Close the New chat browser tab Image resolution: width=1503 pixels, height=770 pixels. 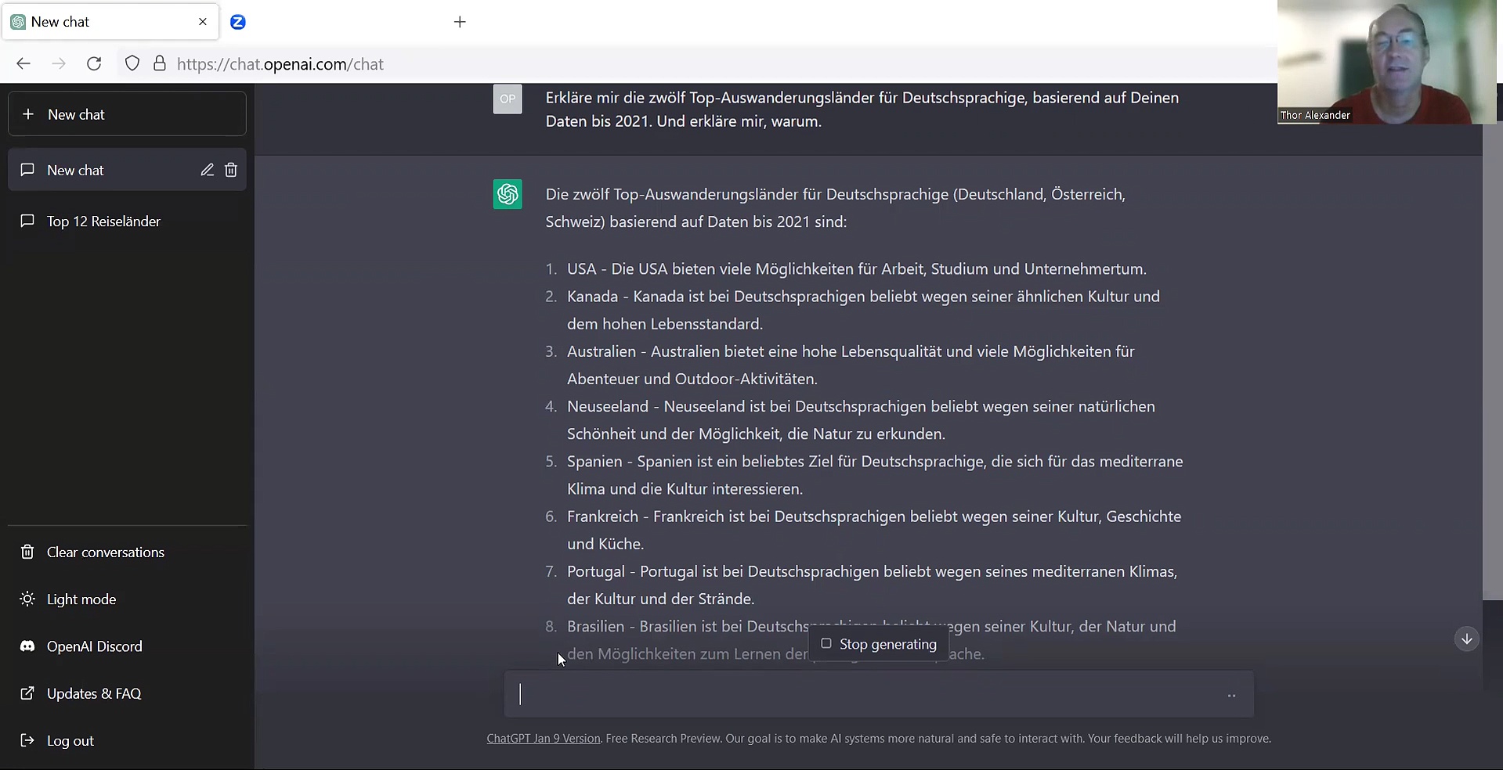pyautogui.click(x=203, y=22)
